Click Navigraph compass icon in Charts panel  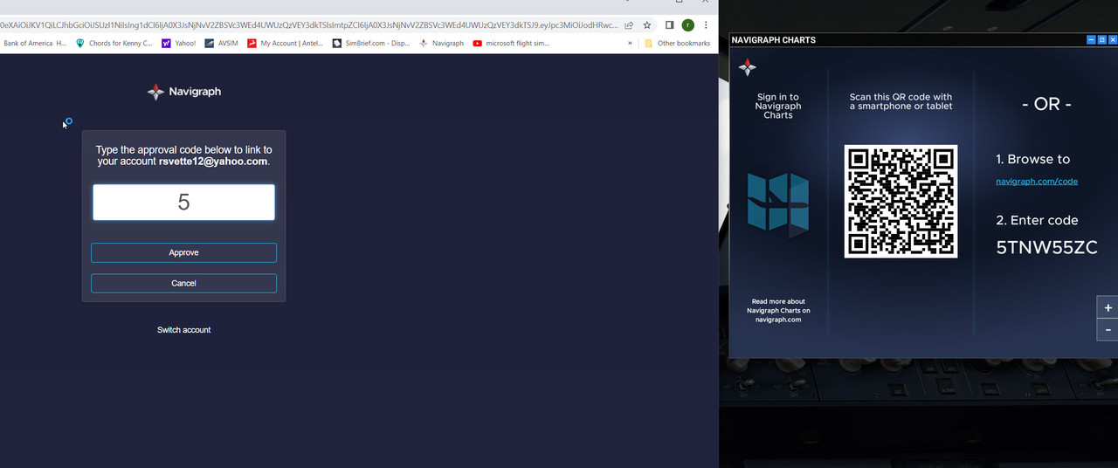(x=747, y=67)
